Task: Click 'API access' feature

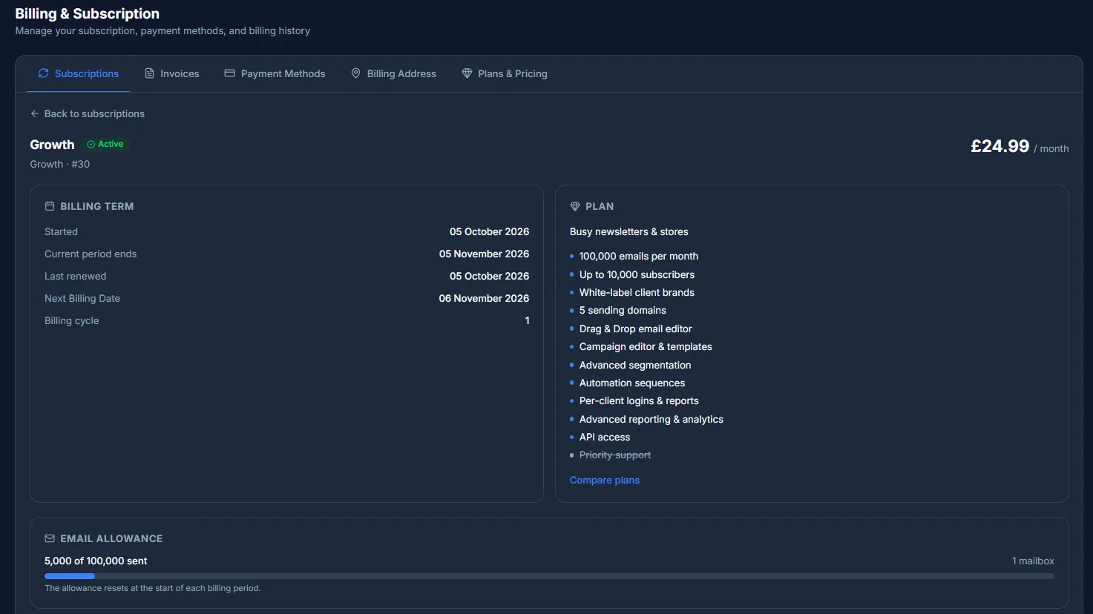Action: [x=605, y=437]
